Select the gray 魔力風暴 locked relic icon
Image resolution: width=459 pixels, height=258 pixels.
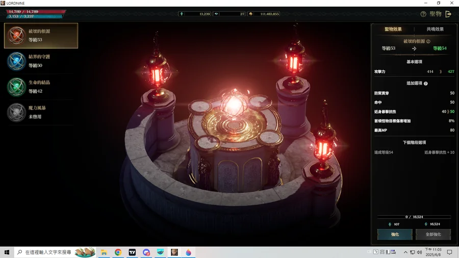pos(16,112)
